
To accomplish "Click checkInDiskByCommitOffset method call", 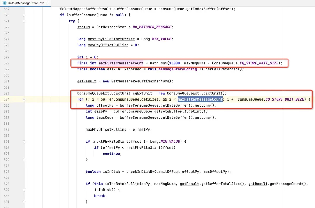I will pyautogui.click(x=153, y=172).
